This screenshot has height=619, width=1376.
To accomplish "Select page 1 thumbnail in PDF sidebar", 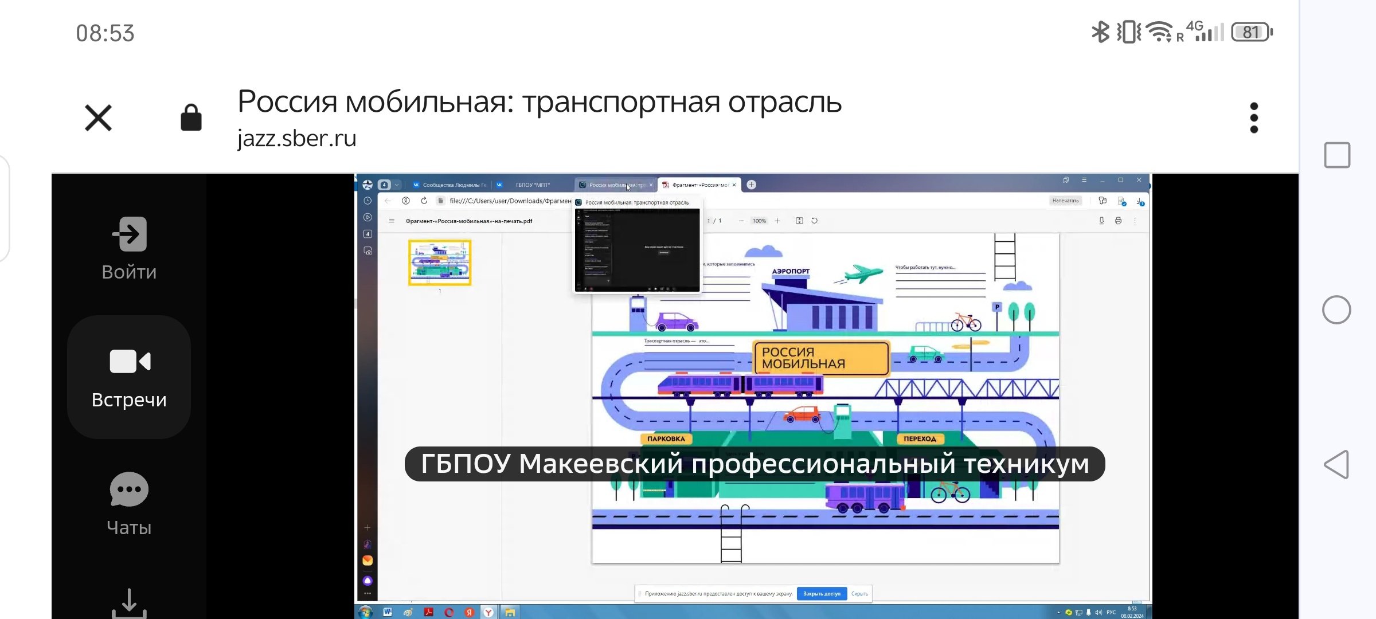I will [440, 263].
